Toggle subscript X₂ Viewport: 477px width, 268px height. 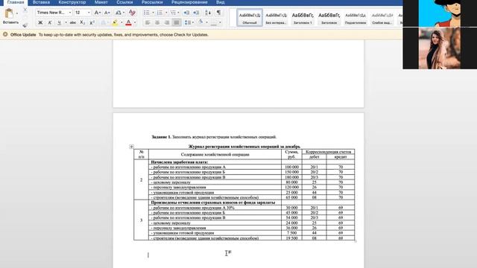pos(82,22)
